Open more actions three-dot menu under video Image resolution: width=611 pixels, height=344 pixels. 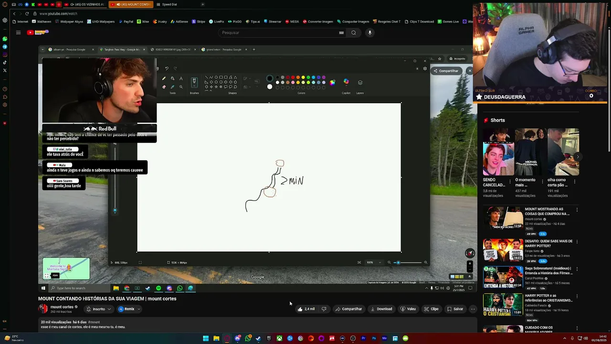pos(473,309)
